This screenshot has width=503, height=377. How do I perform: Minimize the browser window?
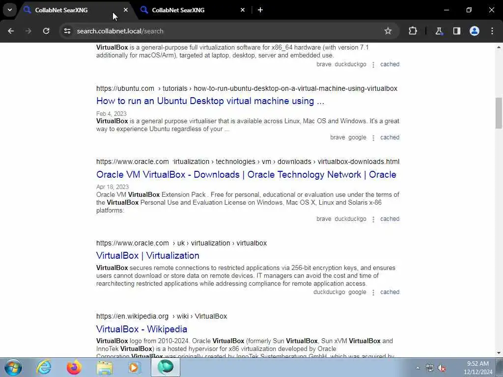pos(446,10)
